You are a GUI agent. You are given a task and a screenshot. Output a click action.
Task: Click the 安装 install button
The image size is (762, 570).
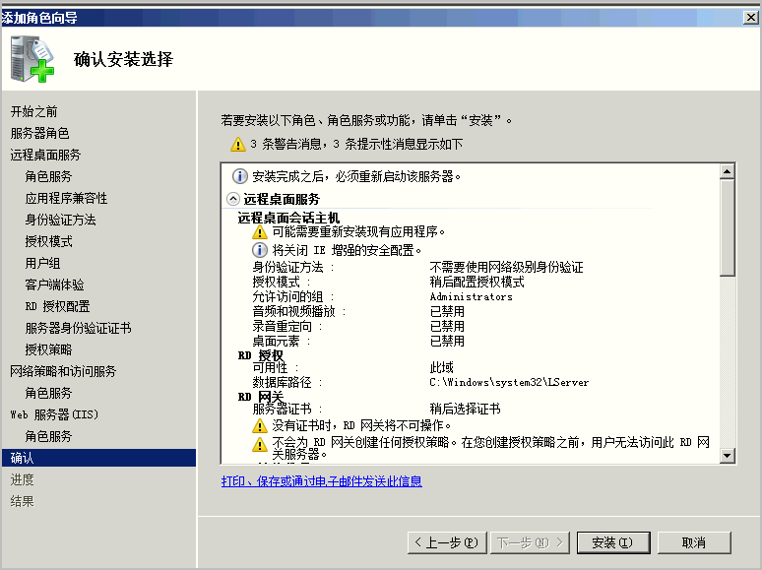[x=613, y=542]
